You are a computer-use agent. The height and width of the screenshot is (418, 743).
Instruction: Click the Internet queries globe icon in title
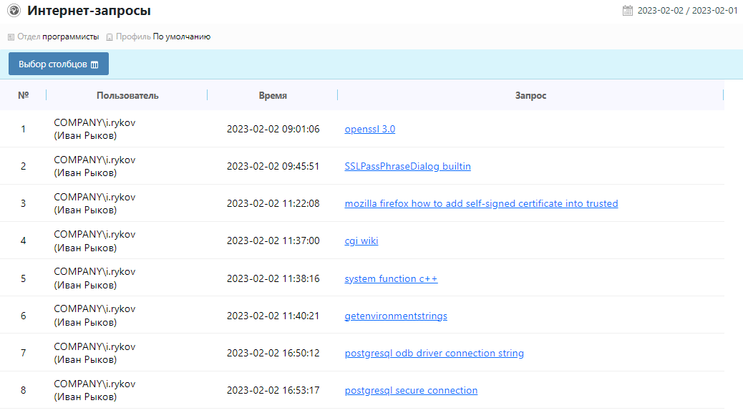click(x=14, y=11)
